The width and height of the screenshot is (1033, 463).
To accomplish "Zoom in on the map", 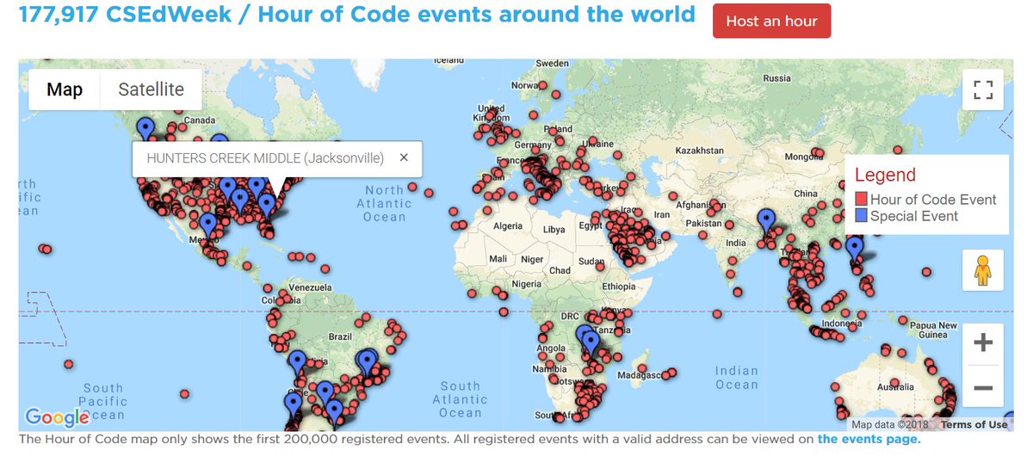I will [983, 343].
